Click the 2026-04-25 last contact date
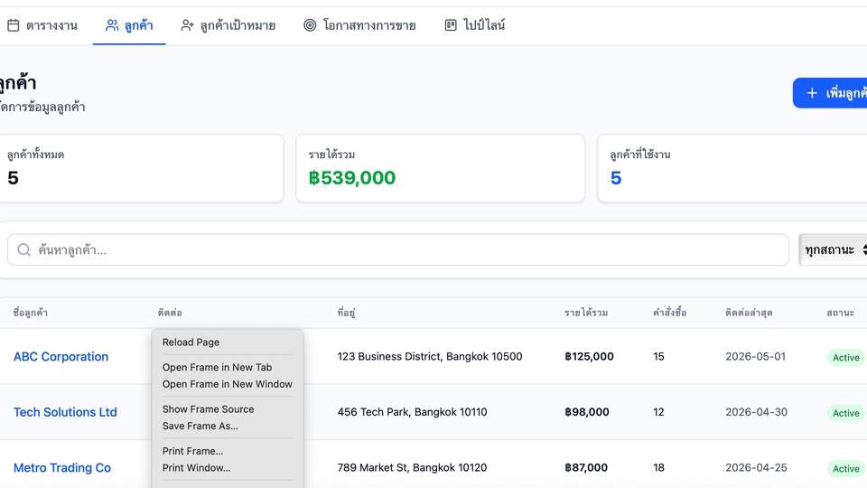 (x=756, y=468)
